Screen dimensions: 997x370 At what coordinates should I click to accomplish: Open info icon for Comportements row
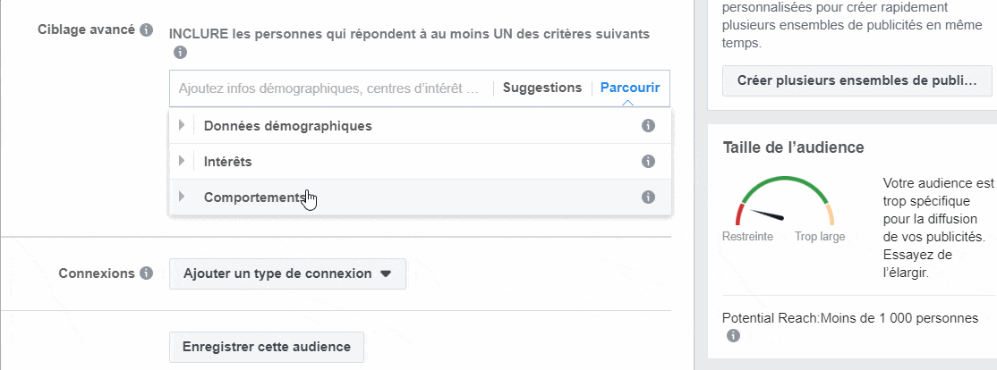coord(648,197)
